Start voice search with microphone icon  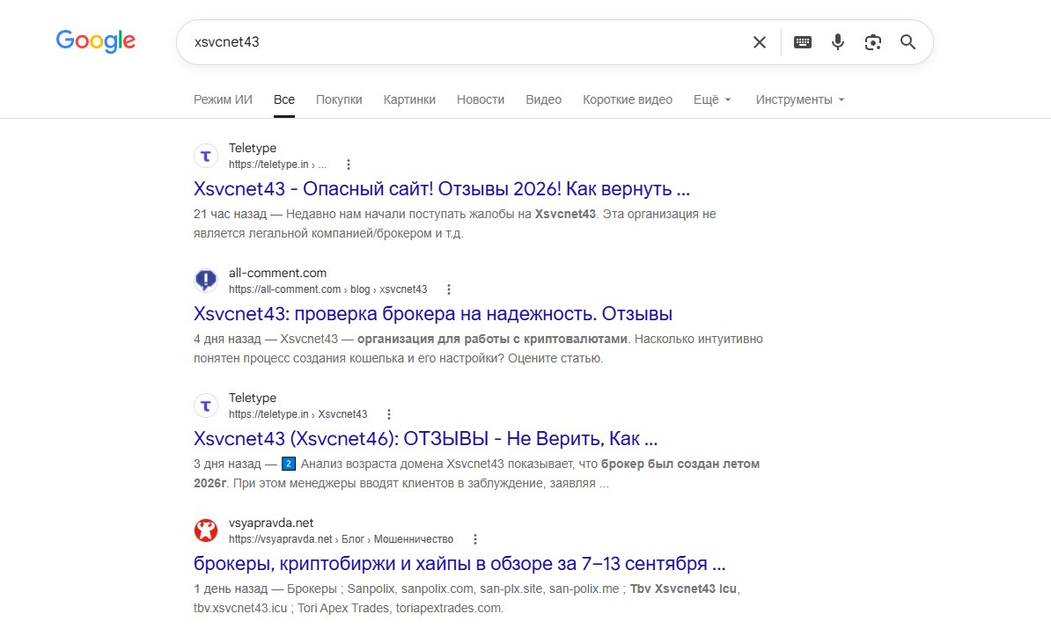pos(838,42)
